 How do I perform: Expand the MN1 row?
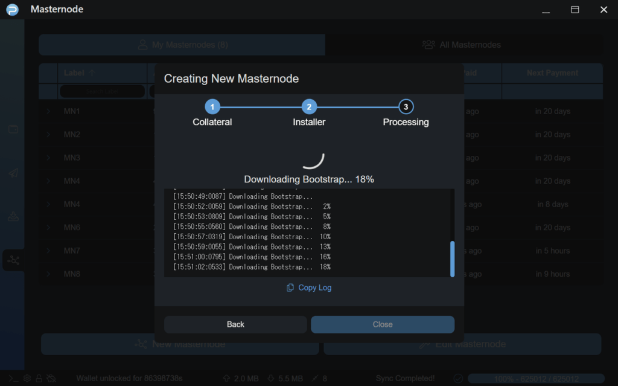tap(48, 112)
